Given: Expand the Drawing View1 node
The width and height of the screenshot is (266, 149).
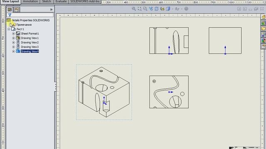Looking at the screenshot, I should point(13,38).
